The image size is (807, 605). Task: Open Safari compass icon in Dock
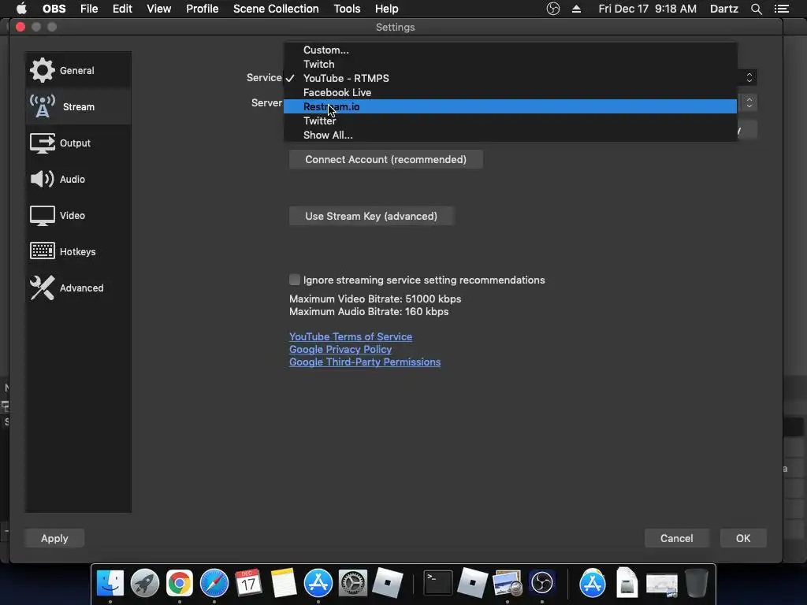(214, 583)
